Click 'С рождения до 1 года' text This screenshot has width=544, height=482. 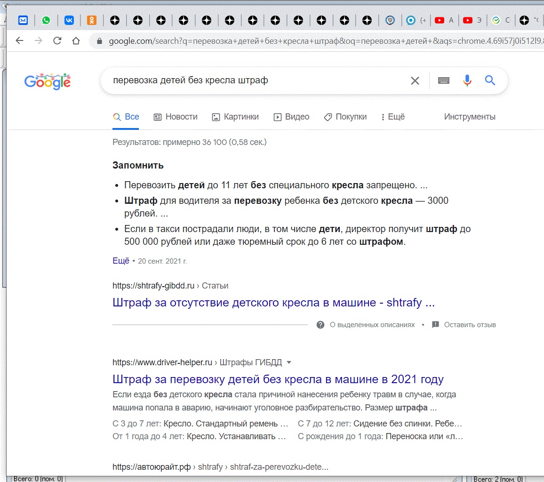(x=380, y=436)
